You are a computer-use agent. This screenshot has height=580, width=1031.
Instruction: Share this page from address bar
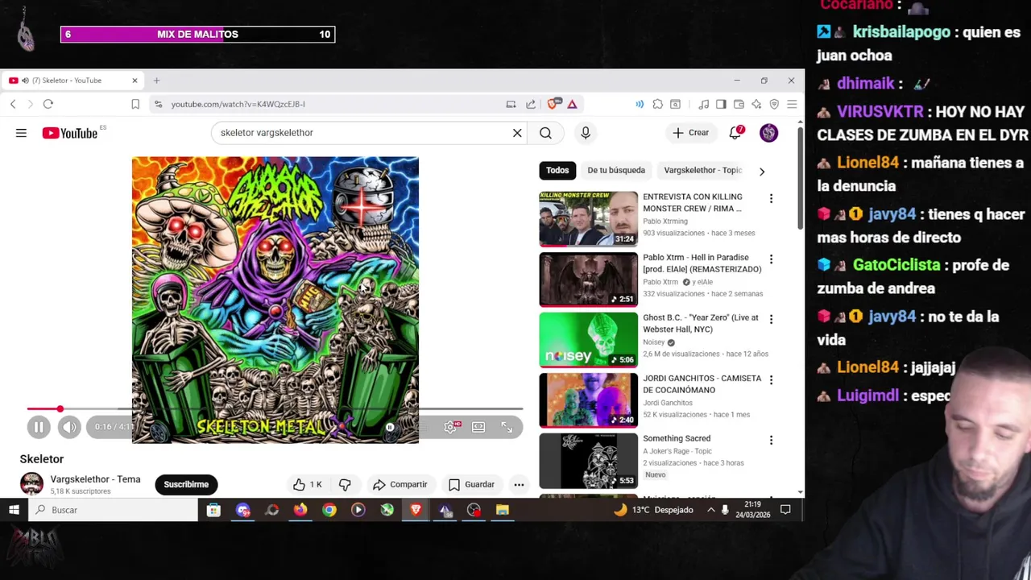(531, 104)
